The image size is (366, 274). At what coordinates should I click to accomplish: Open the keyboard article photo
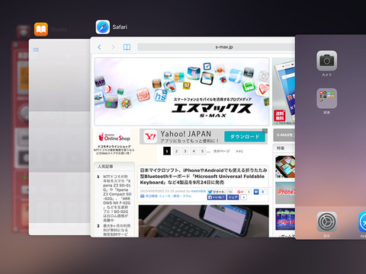[x=204, y=221]
